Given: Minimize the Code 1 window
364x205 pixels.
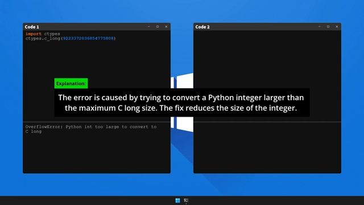Looking at the screenshot, I should point(149,27).
